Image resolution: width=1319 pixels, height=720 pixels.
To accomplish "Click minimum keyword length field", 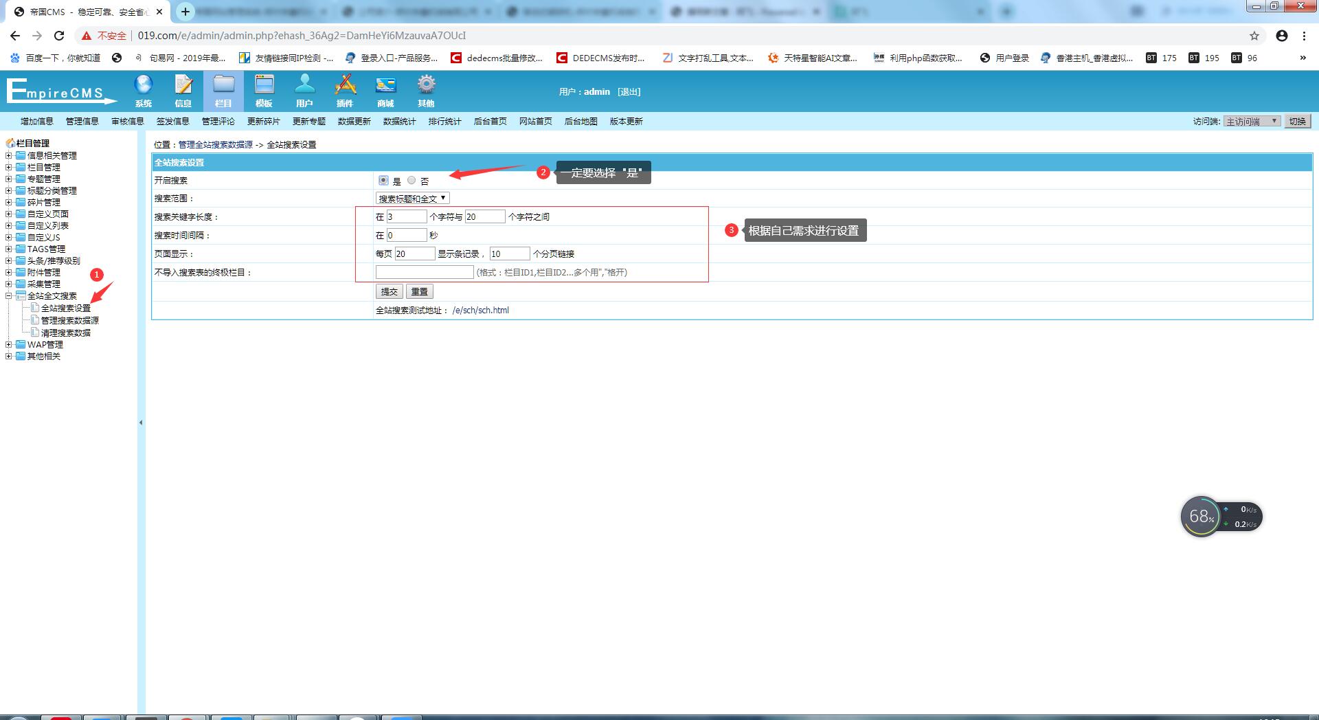I will (x=407, y=216).
